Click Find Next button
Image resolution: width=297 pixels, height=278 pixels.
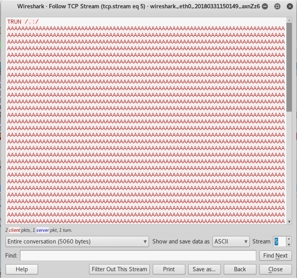[276, 255]
